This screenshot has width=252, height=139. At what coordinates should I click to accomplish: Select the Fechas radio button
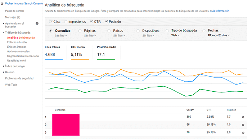click(x=204, y=31)
